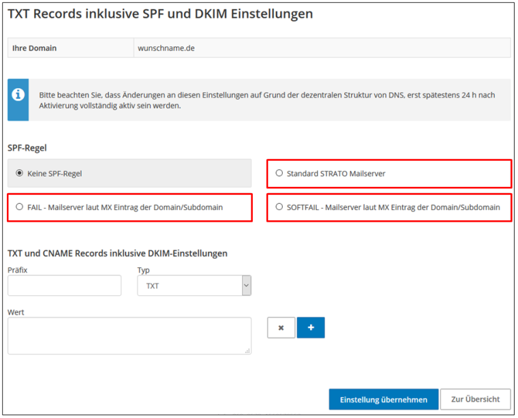Click the TXT und CNAME Records heading
The width and height of the screenshot is (518, 418).
118,254
